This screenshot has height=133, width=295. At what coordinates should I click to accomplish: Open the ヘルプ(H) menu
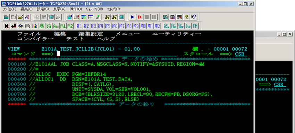pos(113,9)
